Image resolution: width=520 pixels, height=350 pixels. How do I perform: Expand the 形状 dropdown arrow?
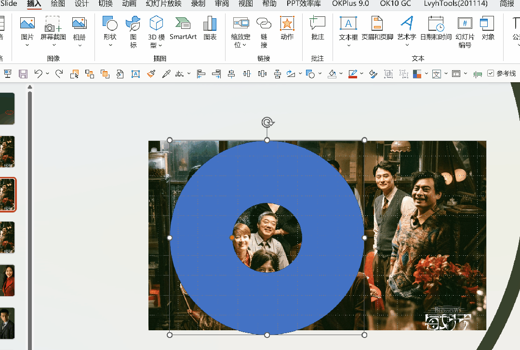(x=110, y=45)
